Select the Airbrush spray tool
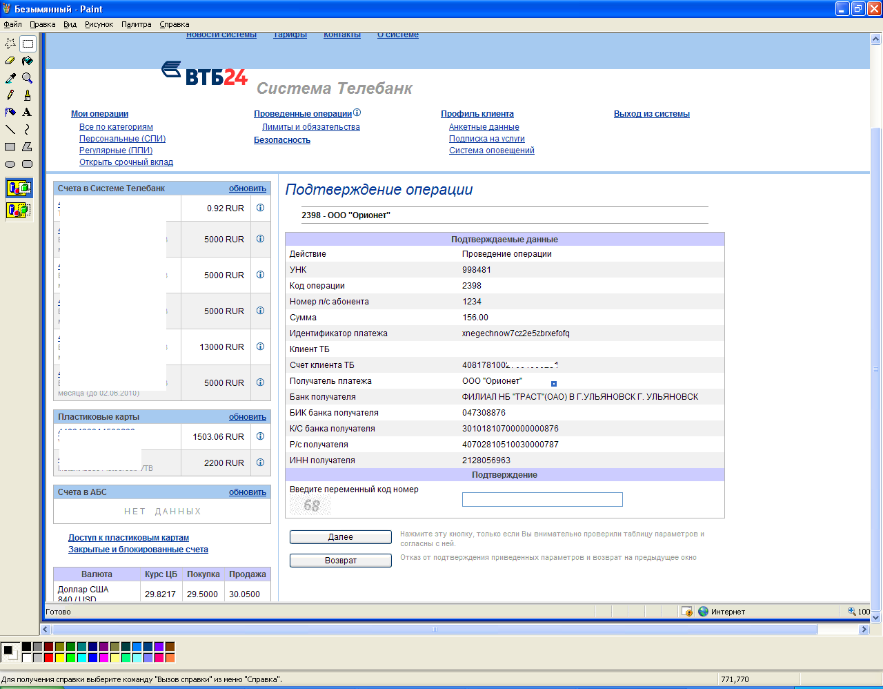 (10, 112)
